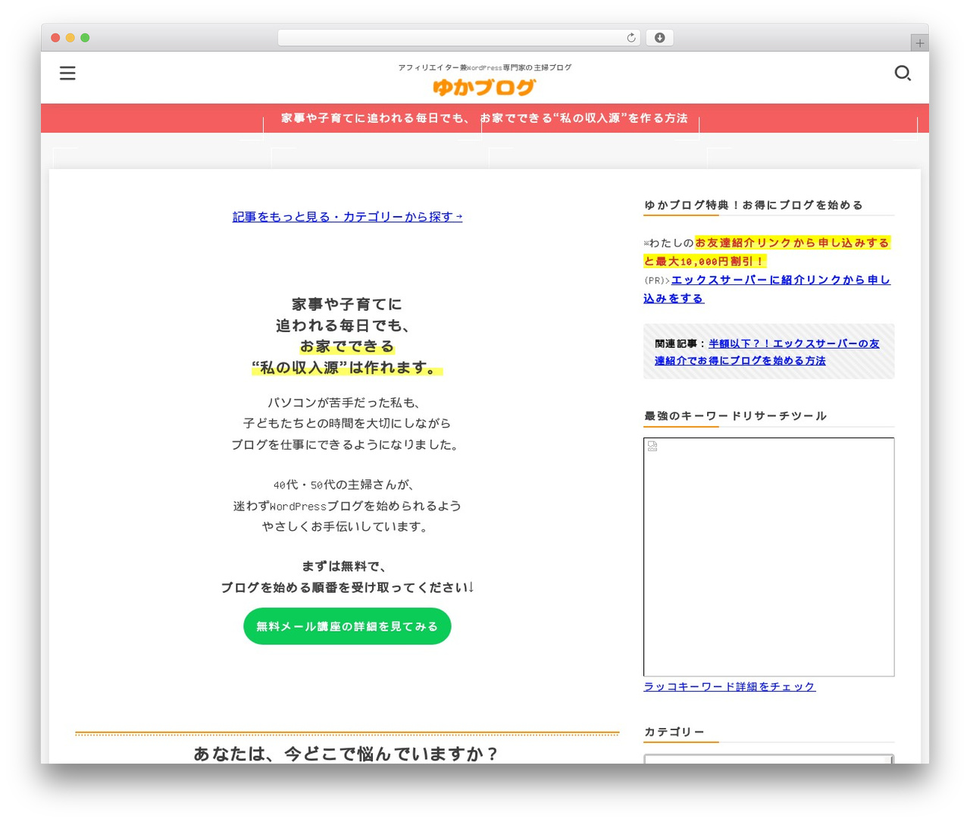
Task: Click the red banner 家事や子育てに追われる毎日でも
Action: 485,118
